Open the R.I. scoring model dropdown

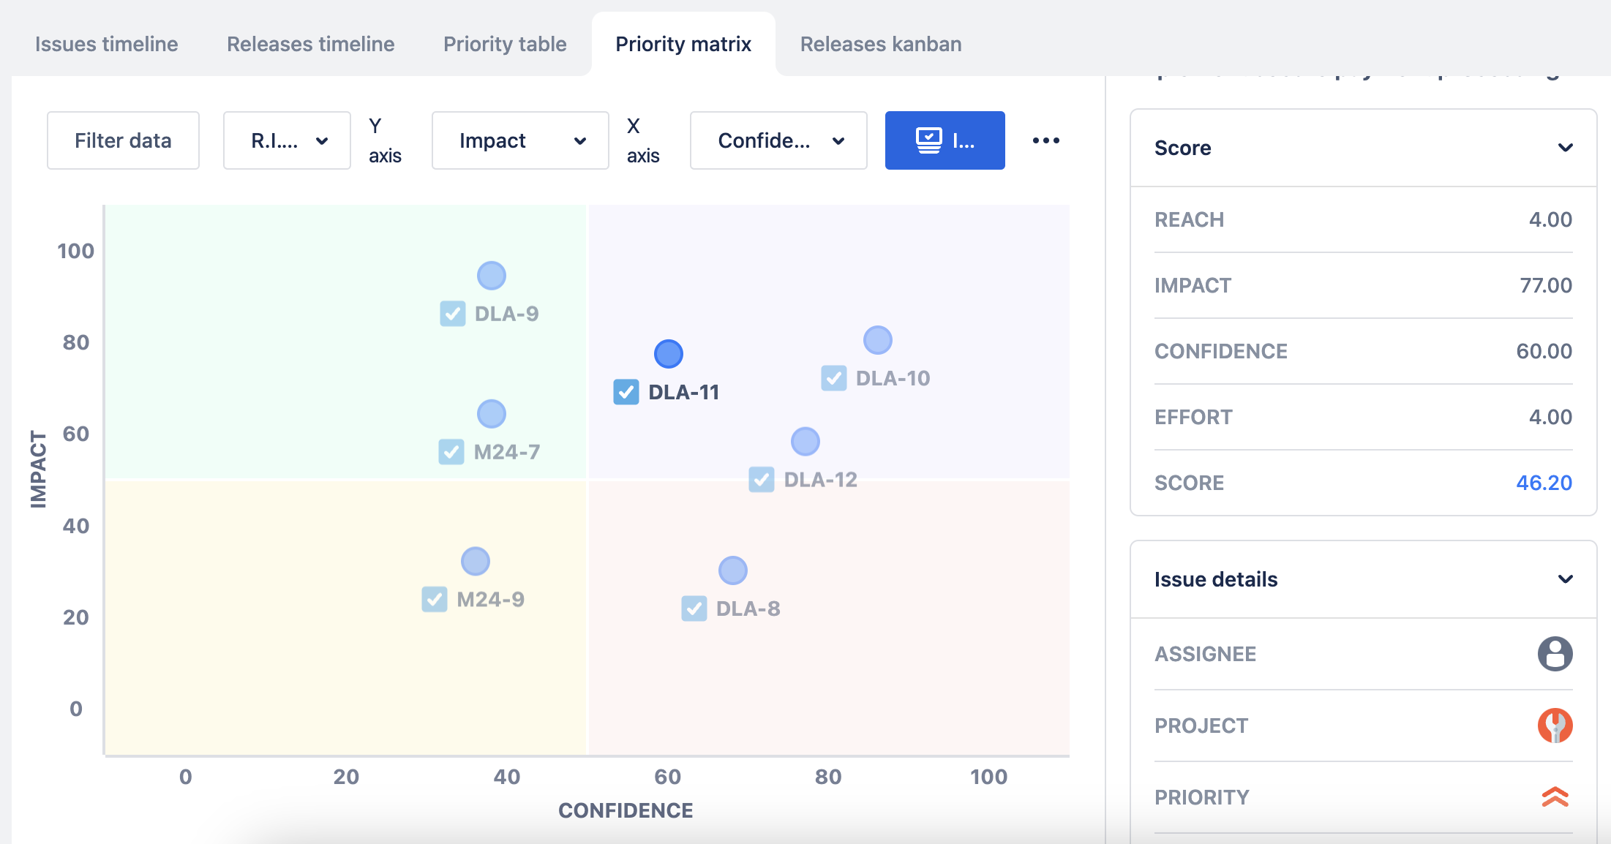tap(287, 140)
